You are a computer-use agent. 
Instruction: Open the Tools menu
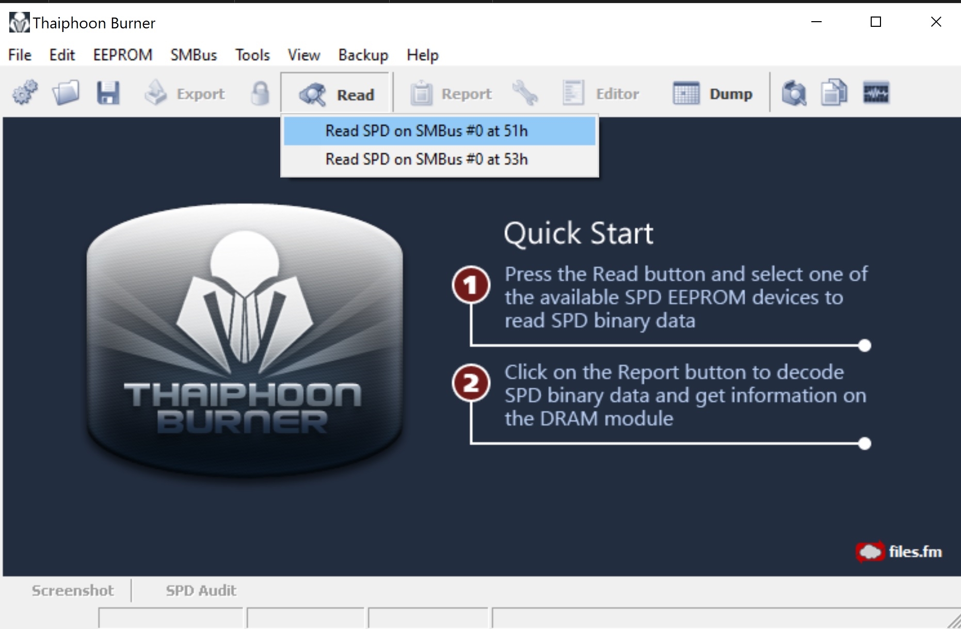click(x=252, y=55)
